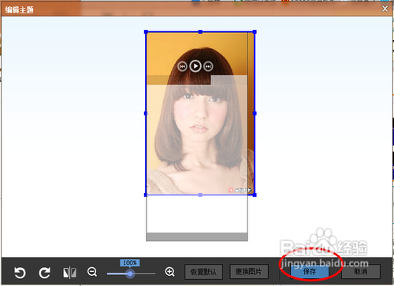This screenshot has width=394, height=286.
Task: Click the play button on the preview
Action: click(195, 66)
